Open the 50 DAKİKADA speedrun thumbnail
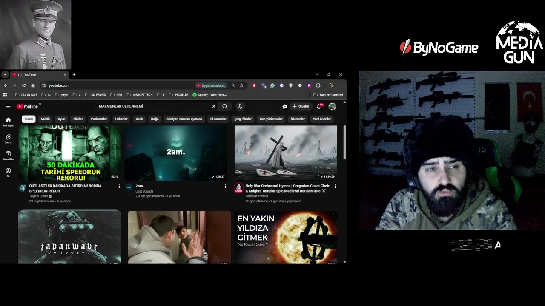 [69, 153]
